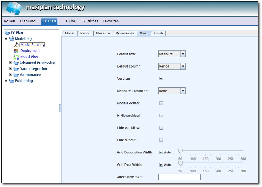
Task: Click the Data Integration folder icon
Action: (16, 69)
